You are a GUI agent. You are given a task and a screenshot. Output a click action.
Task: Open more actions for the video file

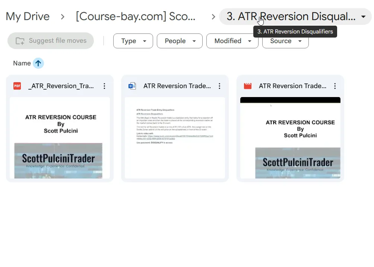click(335, 86)
